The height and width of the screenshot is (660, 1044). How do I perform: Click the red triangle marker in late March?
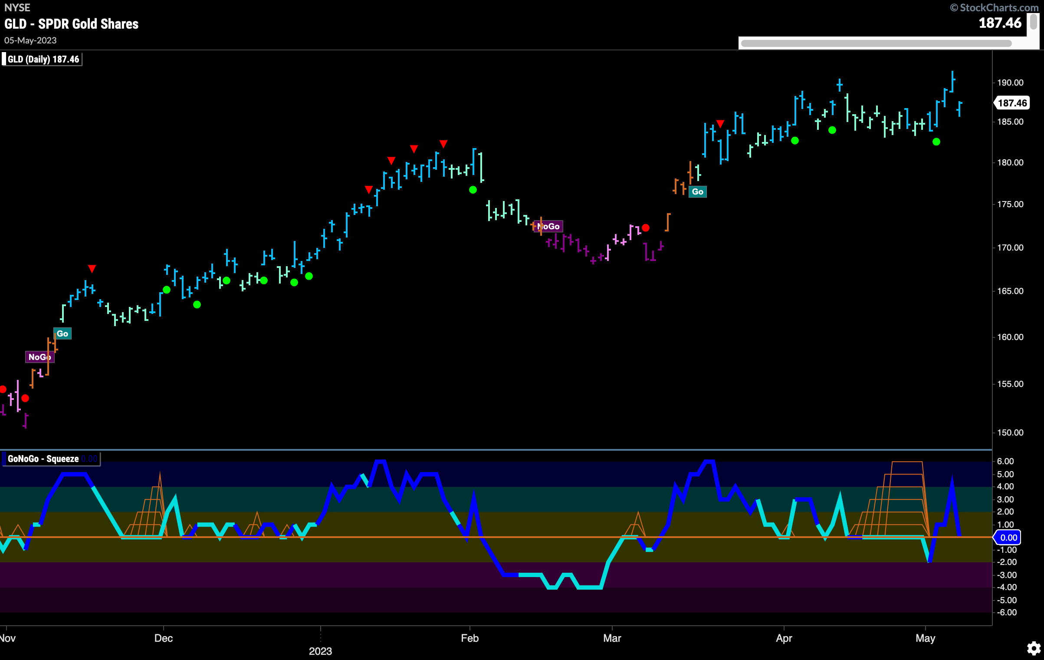coord(720,124)
